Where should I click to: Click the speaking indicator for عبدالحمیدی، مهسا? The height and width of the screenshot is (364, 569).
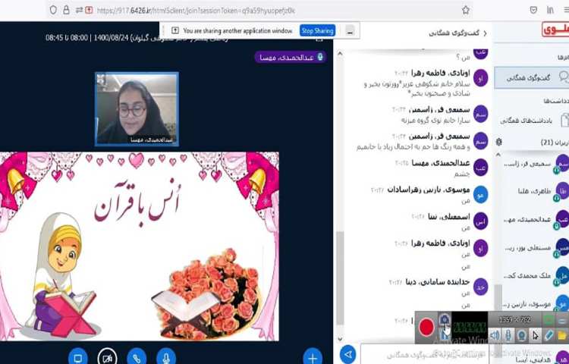[290, 58]
